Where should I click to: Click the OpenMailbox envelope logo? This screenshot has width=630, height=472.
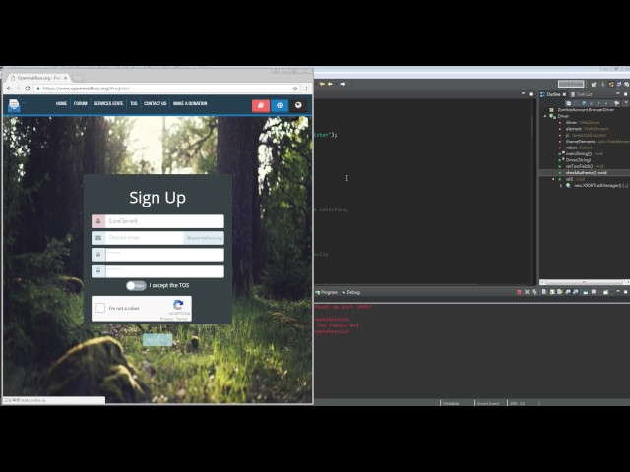[14, 105]
